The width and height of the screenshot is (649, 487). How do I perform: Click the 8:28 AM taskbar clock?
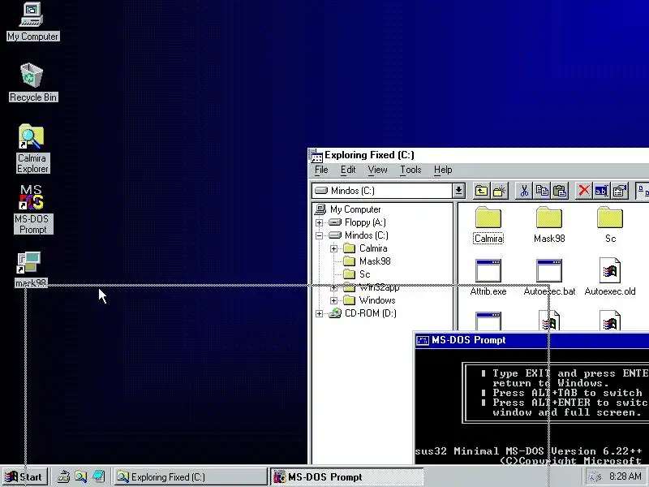coord(625,476)
